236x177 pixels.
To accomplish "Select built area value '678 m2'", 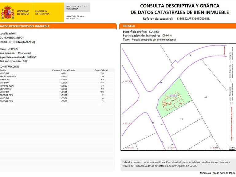I will pos(31,57).
